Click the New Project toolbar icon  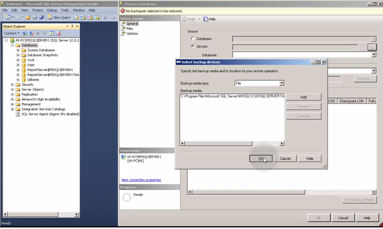point(8,17)
